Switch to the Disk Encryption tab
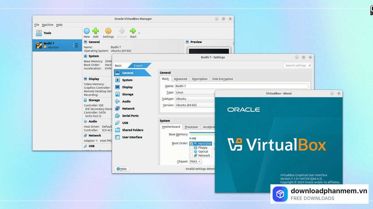373x209 pixels. click(x=223, y=79)
